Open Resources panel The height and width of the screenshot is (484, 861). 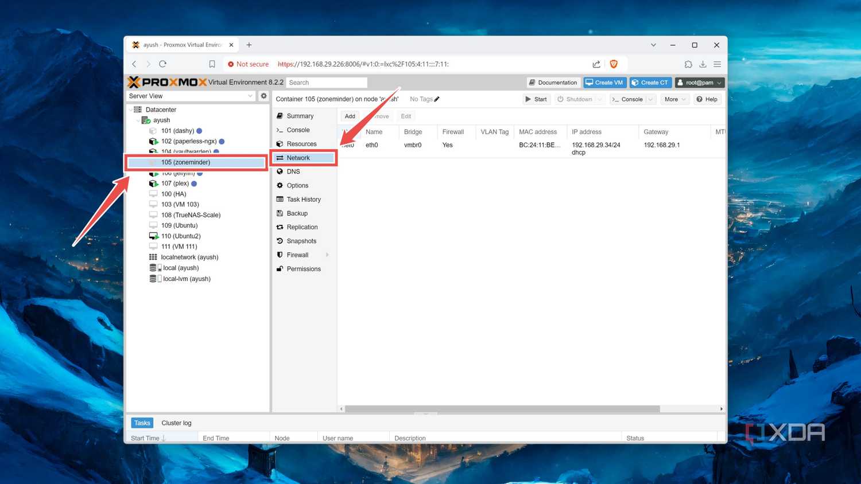(x=301, y=144)
